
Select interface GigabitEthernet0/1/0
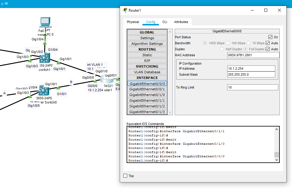coord(147,95)
